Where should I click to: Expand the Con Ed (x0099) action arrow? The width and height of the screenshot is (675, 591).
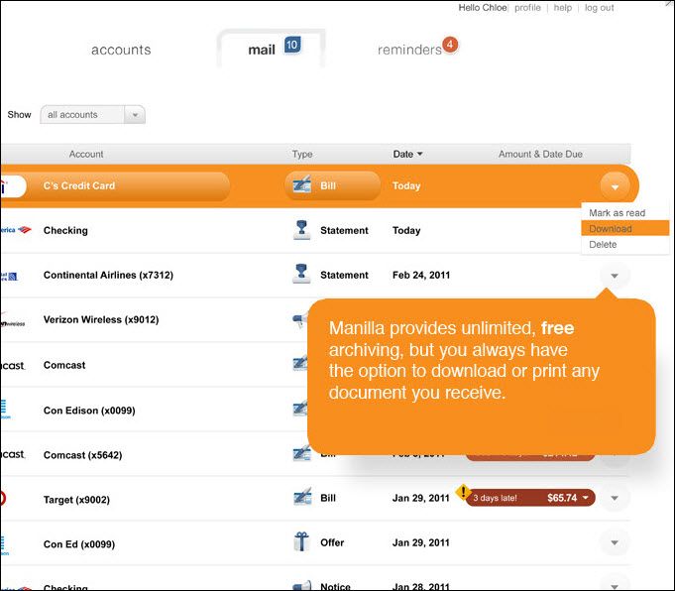(x=615, y=542)
